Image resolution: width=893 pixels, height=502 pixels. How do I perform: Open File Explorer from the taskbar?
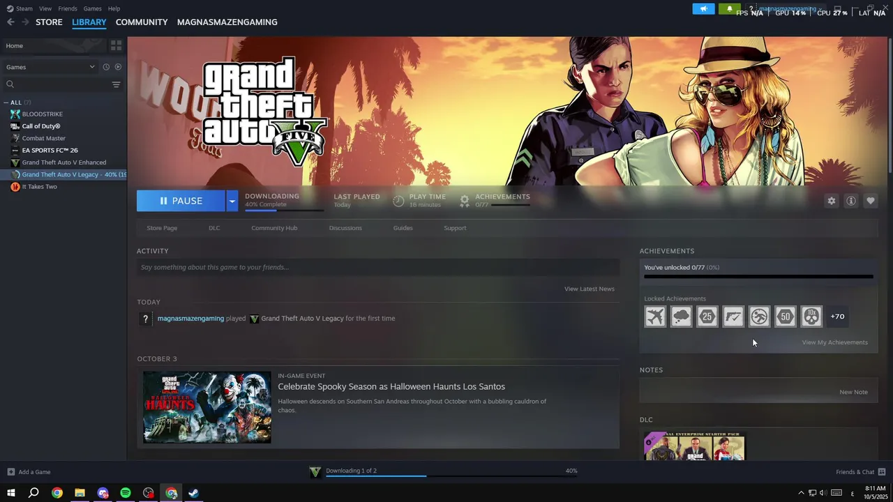coord(80,493)
